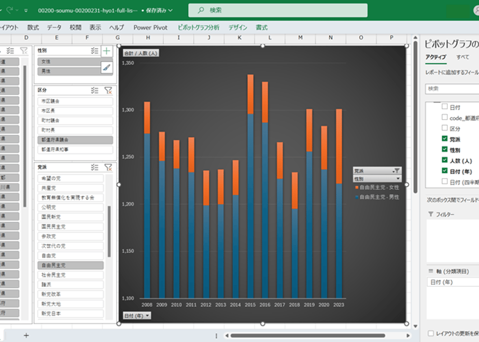The width and height of the screenshot is (479, 342).
Task: Switch to すべて tab in field pane
Action: (x=462, y=57)
